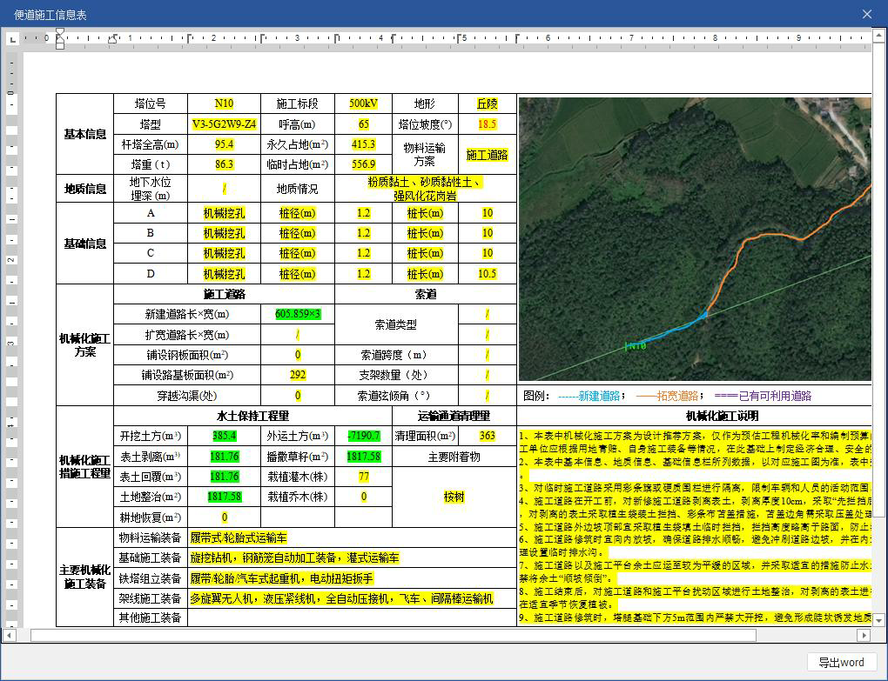Click the horizontal scrollbar thumb
Image resolution: width=888 pixels, height=681 pixels.
pyautogui.click(x=394, y=635)
